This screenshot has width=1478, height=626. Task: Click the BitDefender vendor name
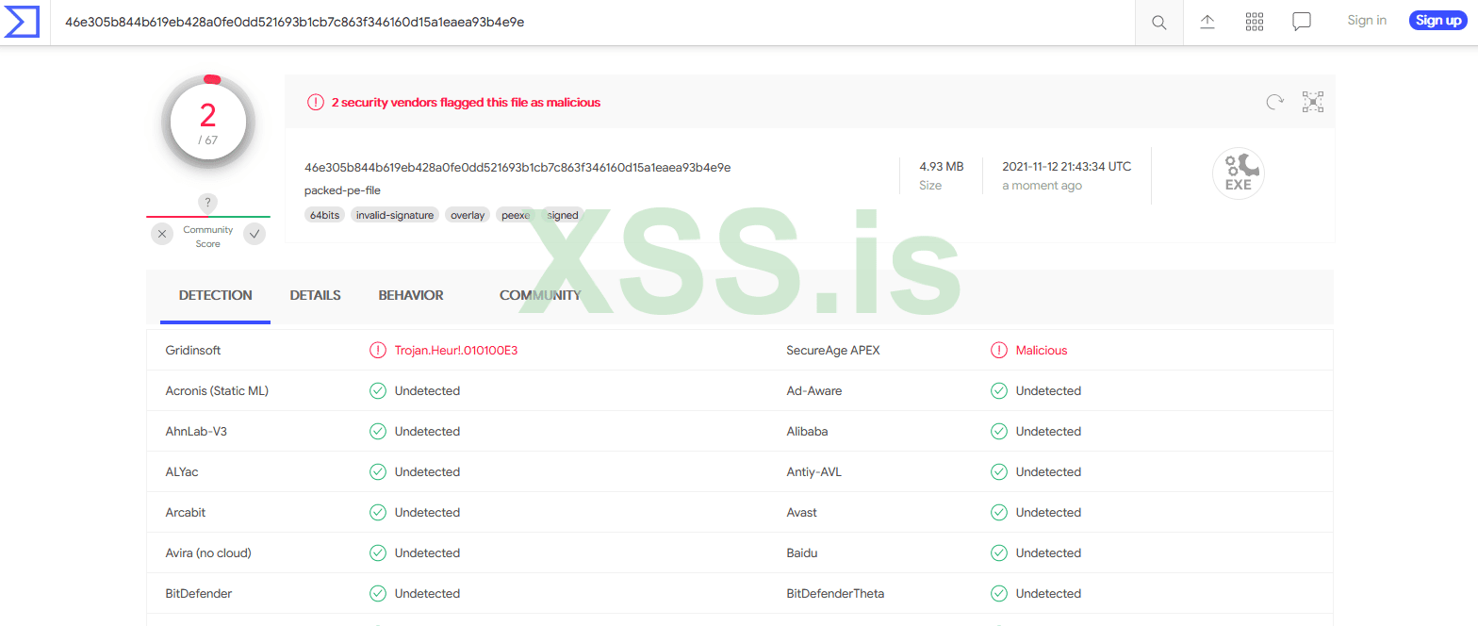point(199,593)
